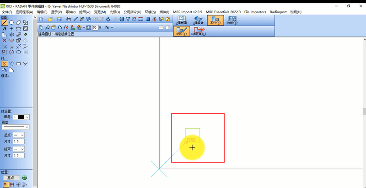Click the dimension tool icon
This screenshot has width=366, height=188.
pyautogui.click(x=18, y=29)
